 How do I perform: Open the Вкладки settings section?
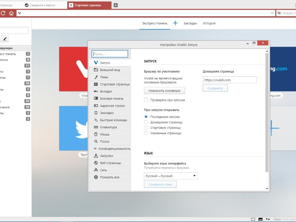[110, 91]
